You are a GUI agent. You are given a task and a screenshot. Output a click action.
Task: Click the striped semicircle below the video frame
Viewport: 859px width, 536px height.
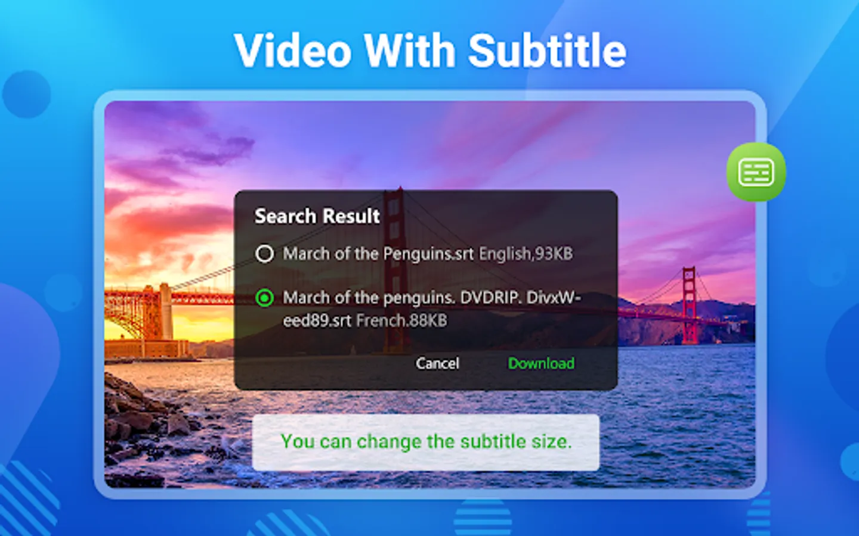click(482, 518)
